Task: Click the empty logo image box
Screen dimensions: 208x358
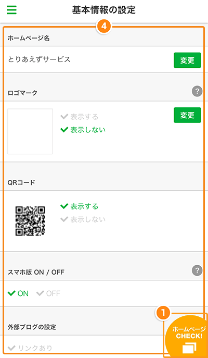Action: click(x=30, y=131)
